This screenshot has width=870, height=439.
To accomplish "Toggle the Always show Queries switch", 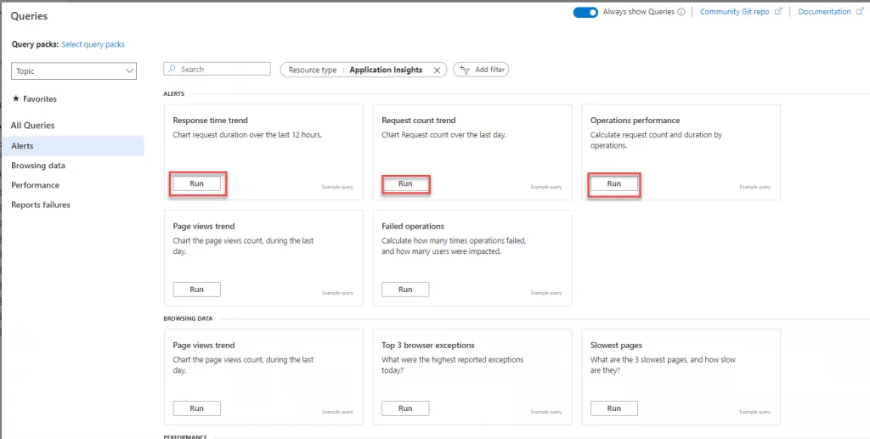I will pyautogui.click(x=585, y=12).
